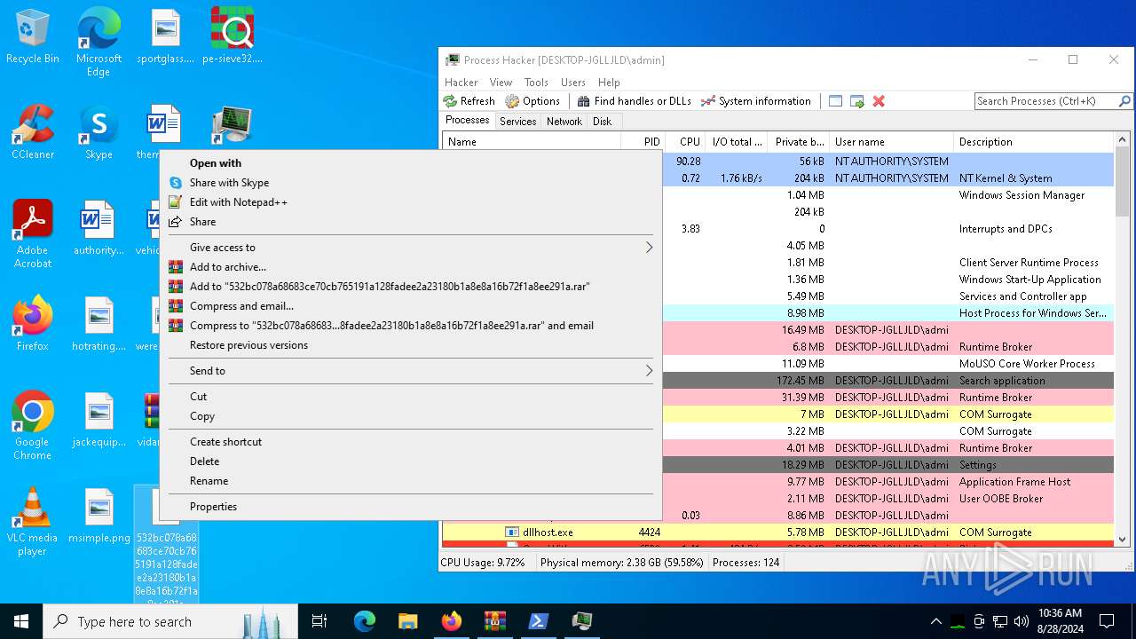Click the find window and thread toolbar icon
Viewport: 1136px width, 639px height.
[x=857, y=101]
